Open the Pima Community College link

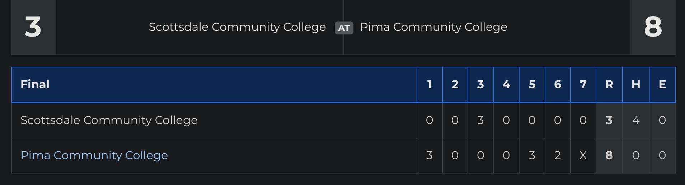(94, 155)
